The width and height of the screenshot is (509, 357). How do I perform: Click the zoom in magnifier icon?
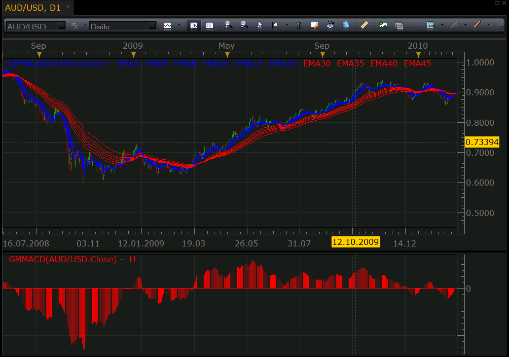click(x=228, y=25)
